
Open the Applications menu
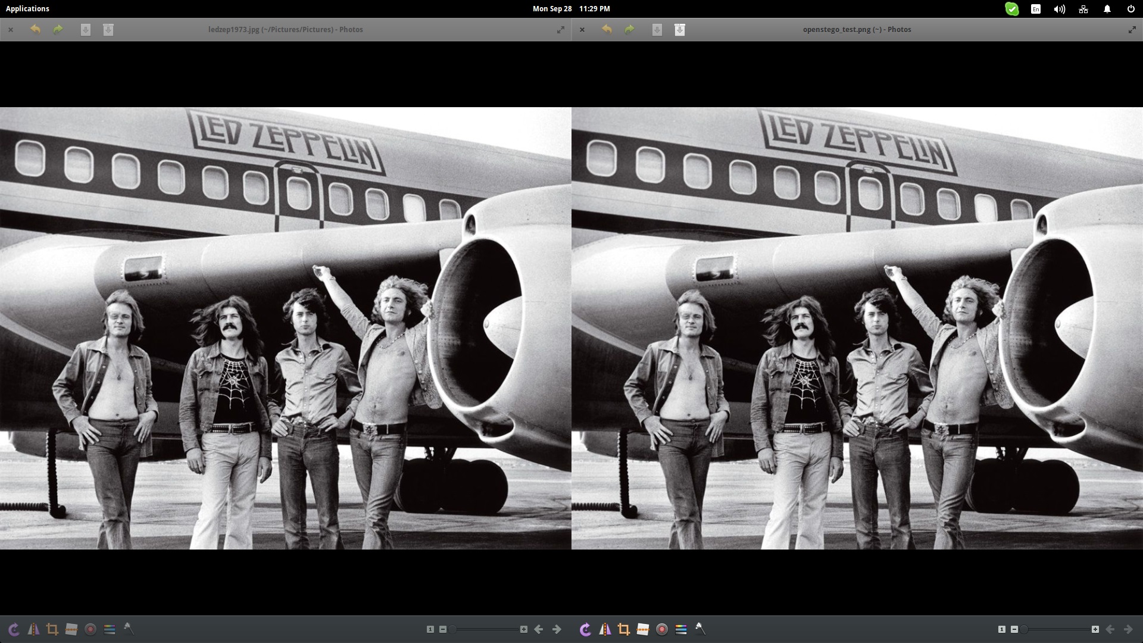tap(27, 8)
